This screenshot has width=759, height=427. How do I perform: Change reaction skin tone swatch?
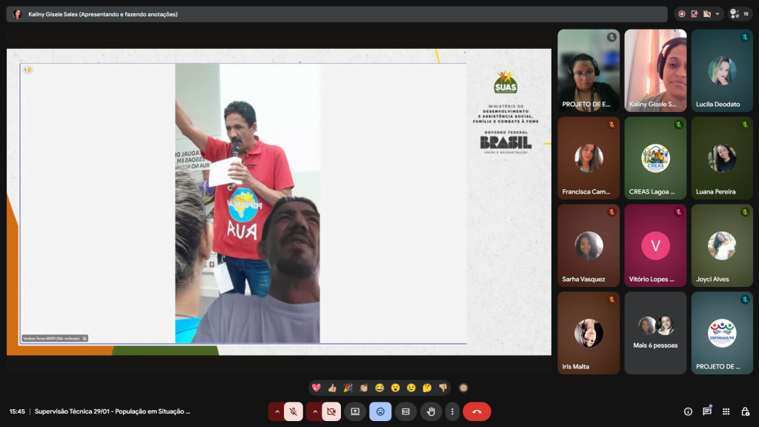point(463,388)
